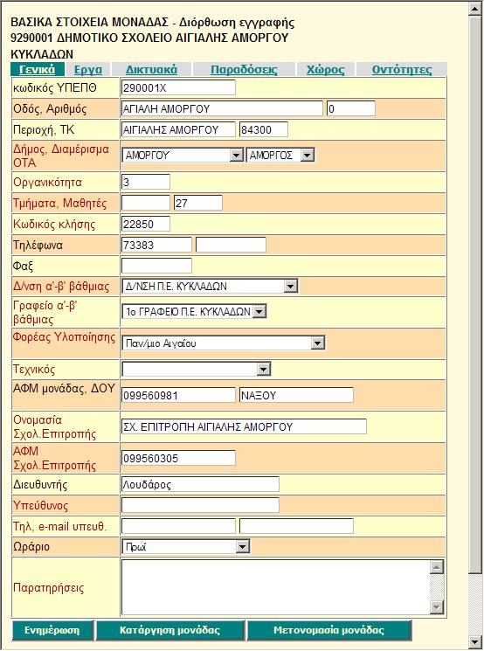Switch to the Οντότητες tab
The height and width of the screenshot is (651, 484).
pyautogui.click(x=402, y=69)
